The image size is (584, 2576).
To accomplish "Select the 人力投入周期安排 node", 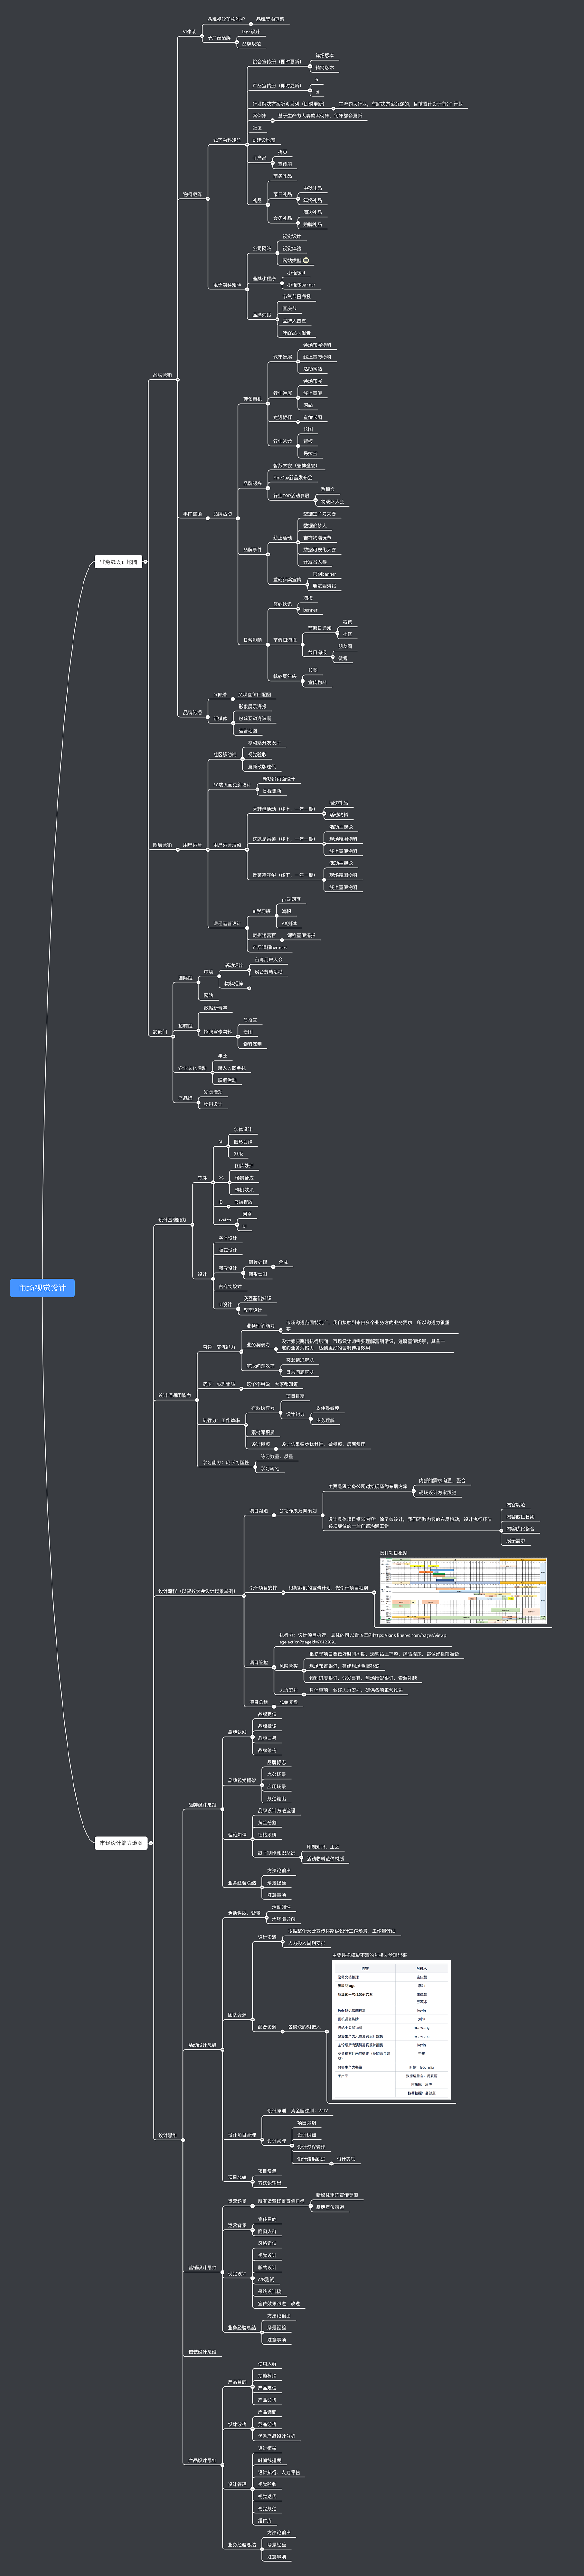I will click(307, 1943).
